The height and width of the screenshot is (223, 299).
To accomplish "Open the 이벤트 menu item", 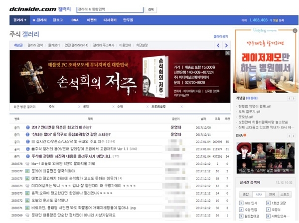I will click(92, 20).
